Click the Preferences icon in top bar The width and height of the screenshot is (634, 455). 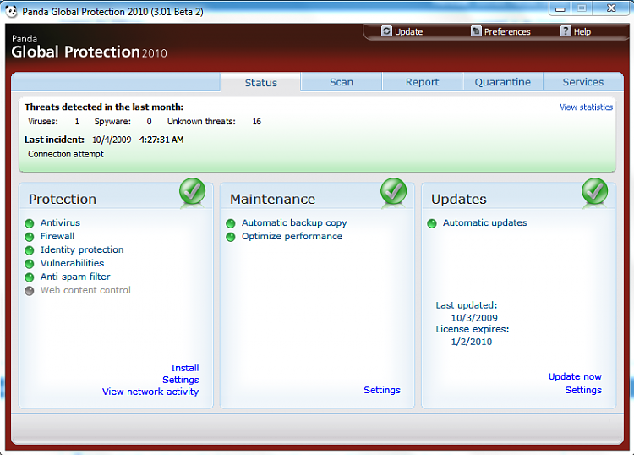pos(476,31)
